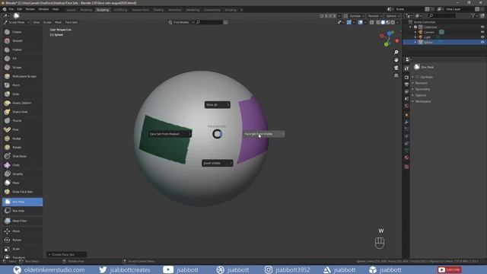The image size is (487, 274).
Task: Toggle the camera view icon in viewport
Action: tap(396, 68)
